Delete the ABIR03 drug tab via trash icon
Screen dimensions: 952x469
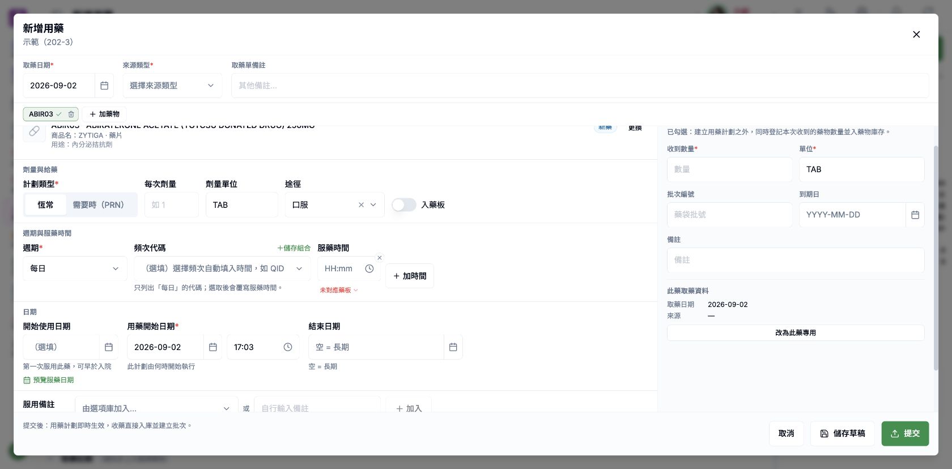[71, 114]
